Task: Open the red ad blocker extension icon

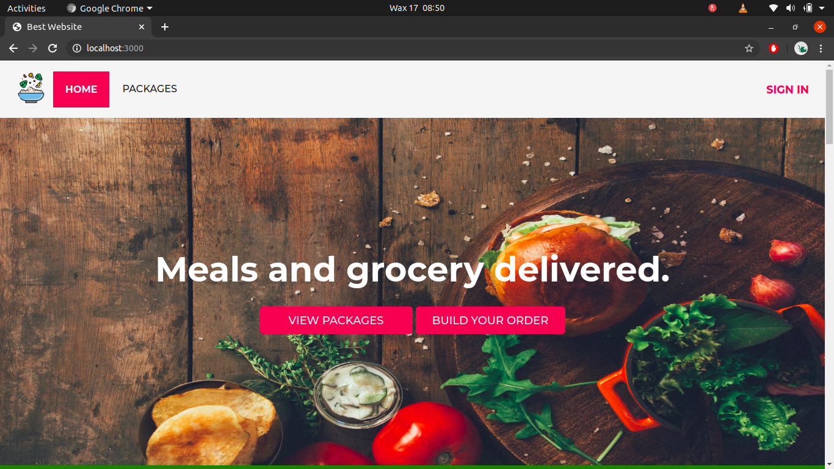Action: coord(774,48)
